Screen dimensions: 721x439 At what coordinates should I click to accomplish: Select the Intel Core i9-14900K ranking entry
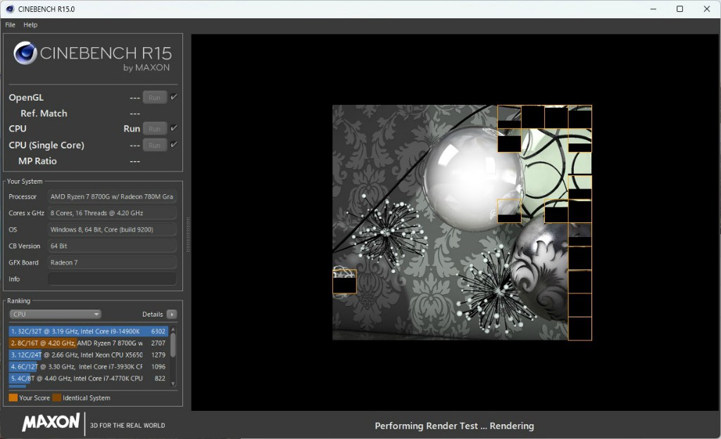click(88, 331)
